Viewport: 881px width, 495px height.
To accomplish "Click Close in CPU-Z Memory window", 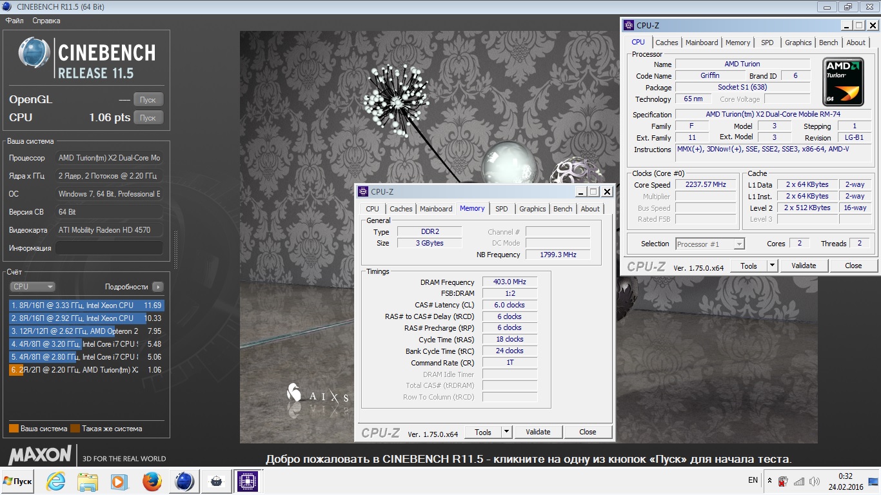I will [x=588, y=432].
